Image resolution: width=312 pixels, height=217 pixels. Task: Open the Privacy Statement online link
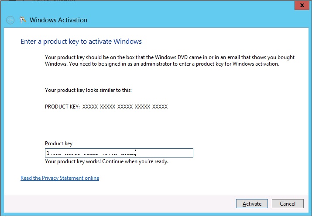coord(60,178)
